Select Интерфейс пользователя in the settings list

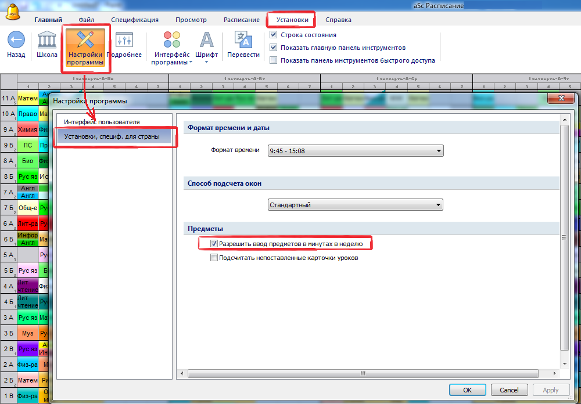[102, 122]
